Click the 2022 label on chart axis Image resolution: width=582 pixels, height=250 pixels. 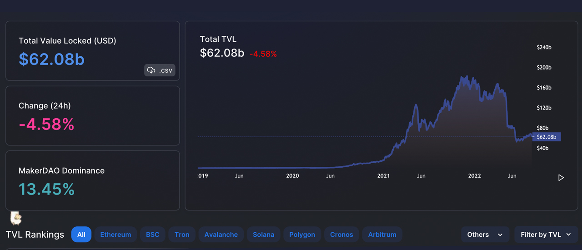click(475, 175)
